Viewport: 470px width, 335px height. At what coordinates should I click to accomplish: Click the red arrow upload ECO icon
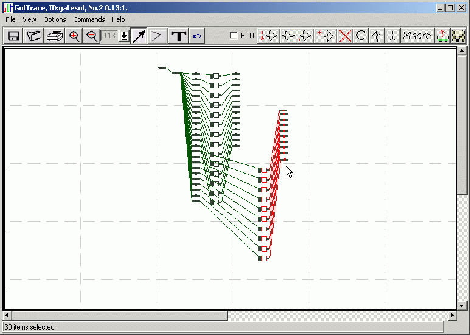point(442,36)
